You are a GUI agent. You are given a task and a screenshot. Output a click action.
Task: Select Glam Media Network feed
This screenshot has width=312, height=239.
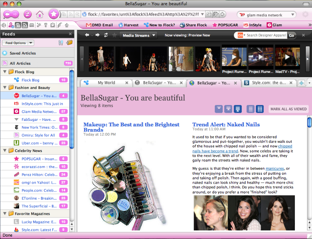35,112
